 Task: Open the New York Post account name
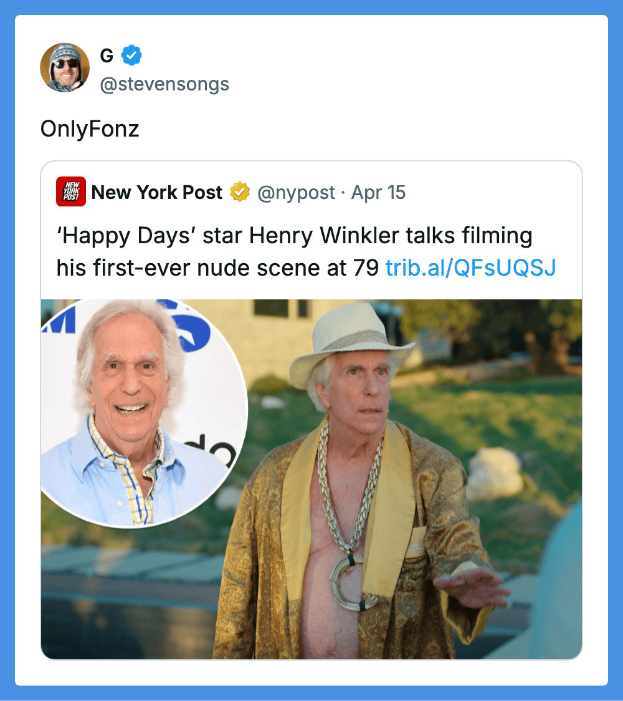tap(156, 193)
